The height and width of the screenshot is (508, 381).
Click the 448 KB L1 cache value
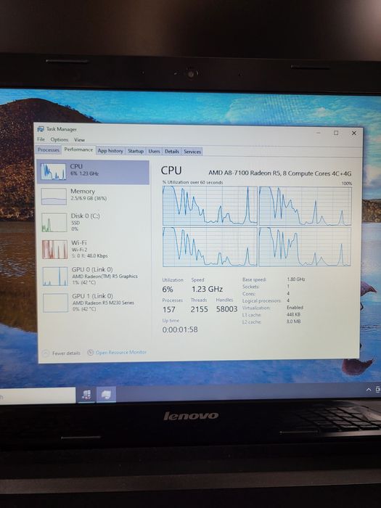click(293, 314)
